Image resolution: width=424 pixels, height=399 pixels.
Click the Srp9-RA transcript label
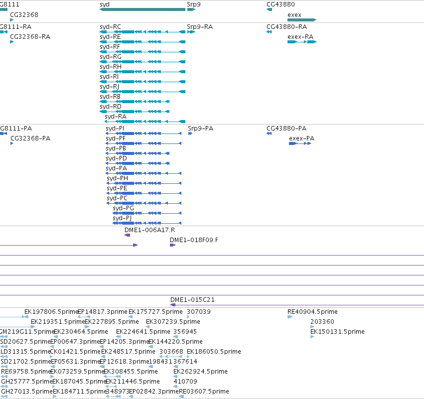[200, 27]
